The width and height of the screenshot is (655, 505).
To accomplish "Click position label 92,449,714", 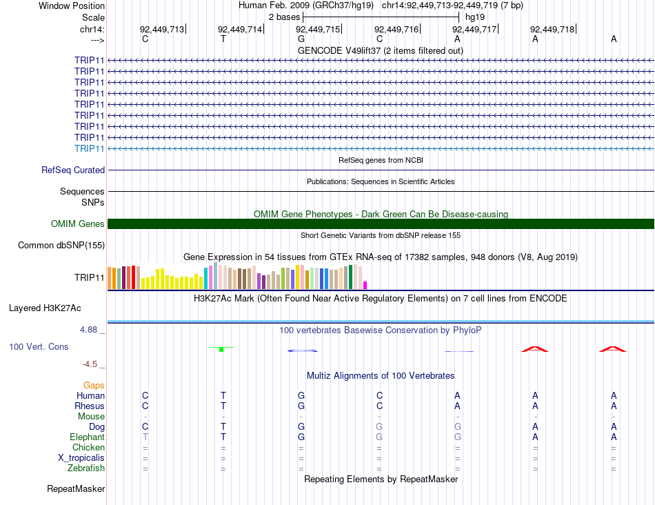I will click(x=240, y=29).
